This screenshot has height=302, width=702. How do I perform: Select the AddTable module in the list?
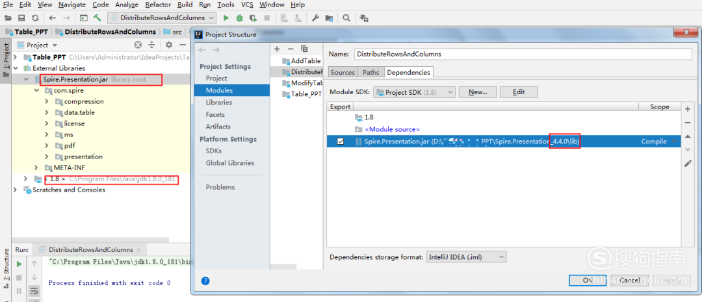pyautogui.click(x=302, y=61)
